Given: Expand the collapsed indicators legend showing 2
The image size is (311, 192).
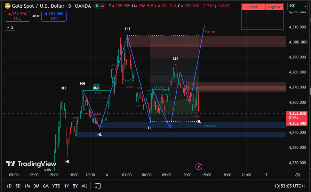Looking at the screenshot, I should tap(10, 27).
